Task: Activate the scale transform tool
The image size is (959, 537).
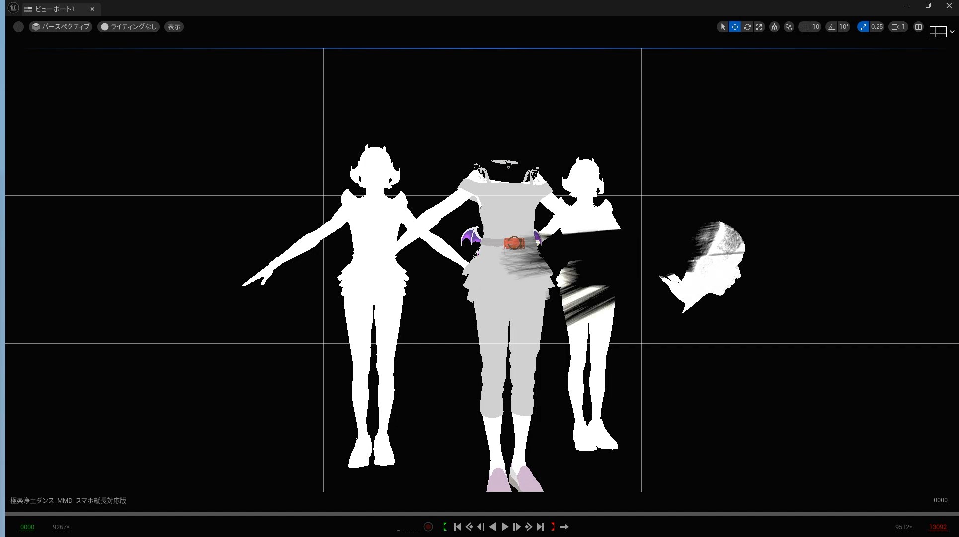Action: click(759, 27)
